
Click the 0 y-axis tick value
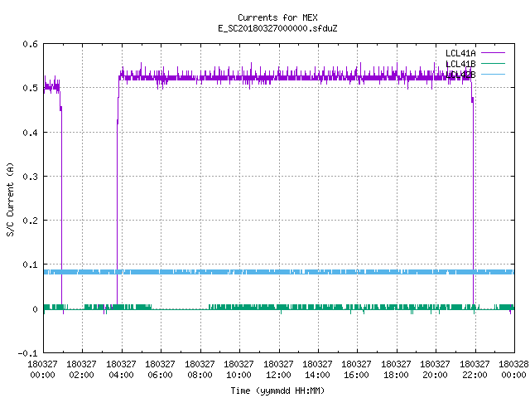tap(35, 309)
